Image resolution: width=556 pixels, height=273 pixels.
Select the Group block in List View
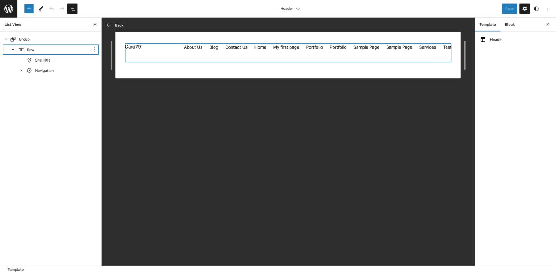click(24, 39)
